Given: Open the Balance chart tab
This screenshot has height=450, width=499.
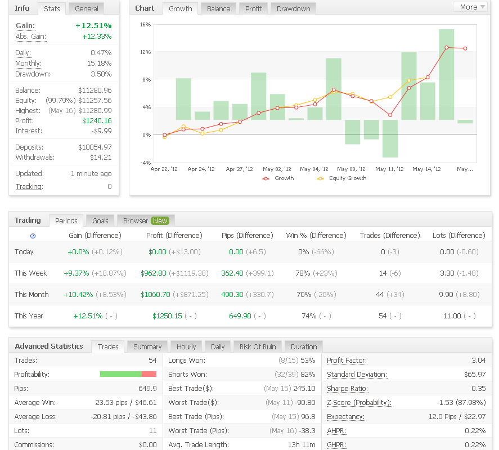Looking at the screenshot, I should (218, 8).
